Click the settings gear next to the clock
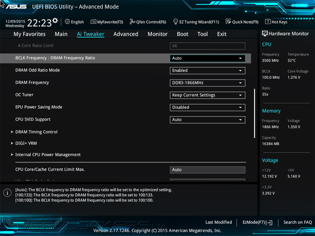The width and height of the screenshot is (315, 236). tap(55, 20)
